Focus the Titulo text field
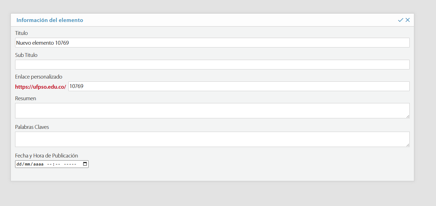 212,43
